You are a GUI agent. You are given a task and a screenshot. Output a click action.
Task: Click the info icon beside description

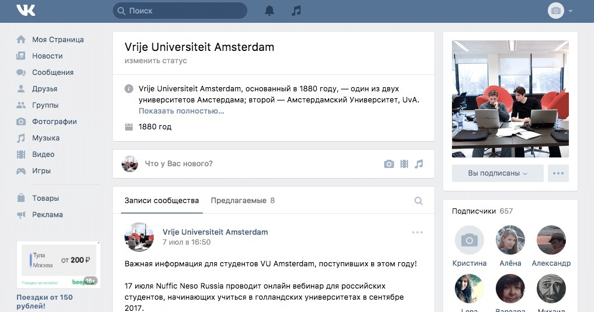(129, 89)
